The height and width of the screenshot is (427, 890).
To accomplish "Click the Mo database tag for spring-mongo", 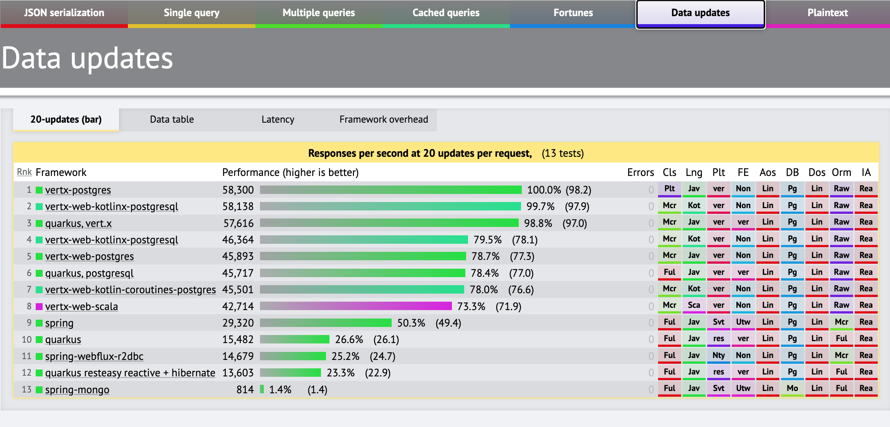I will click(792, 388).
